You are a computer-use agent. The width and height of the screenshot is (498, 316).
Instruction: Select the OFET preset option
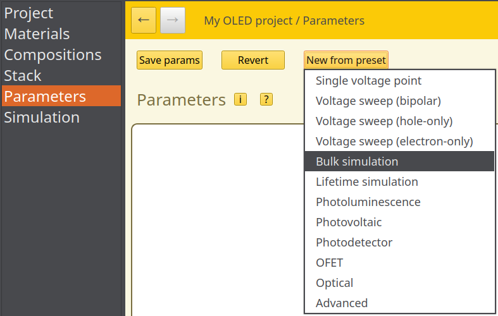click(329, 263)
